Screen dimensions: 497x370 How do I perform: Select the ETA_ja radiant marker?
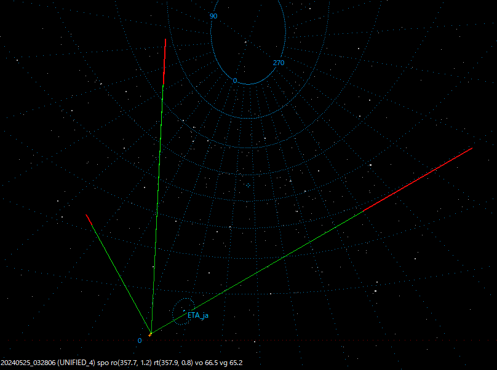[x=185, y=310]
